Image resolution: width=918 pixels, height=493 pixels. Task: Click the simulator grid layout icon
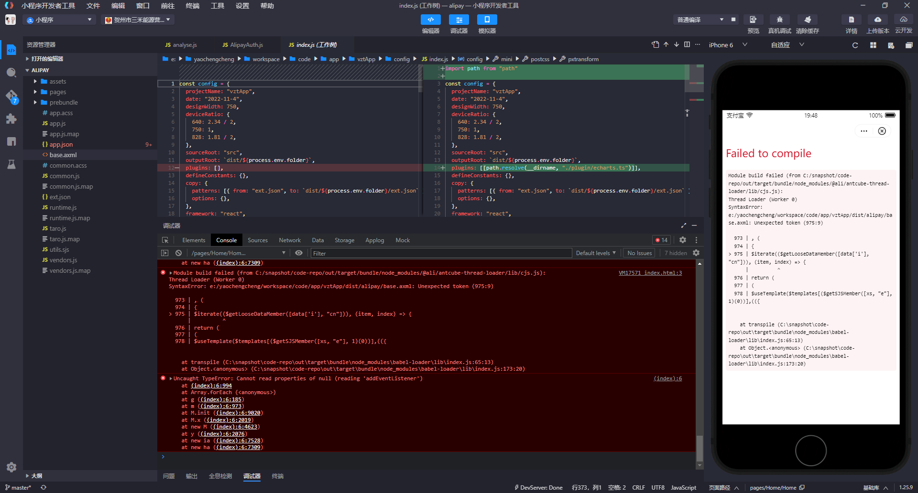873,45
